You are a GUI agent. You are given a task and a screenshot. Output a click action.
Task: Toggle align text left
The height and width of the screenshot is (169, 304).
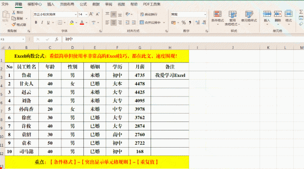[107, 22]
